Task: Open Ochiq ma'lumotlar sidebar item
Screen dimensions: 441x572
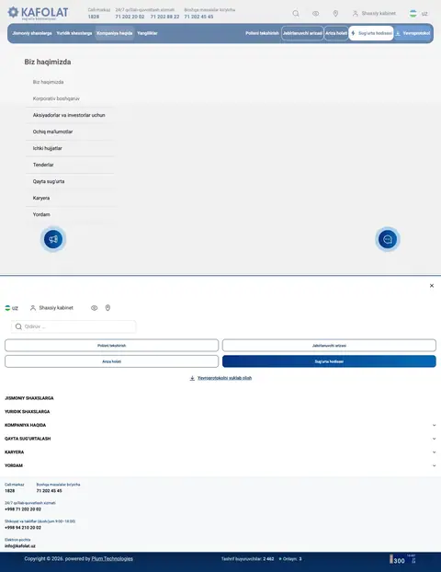Action: tap(53, 132)
